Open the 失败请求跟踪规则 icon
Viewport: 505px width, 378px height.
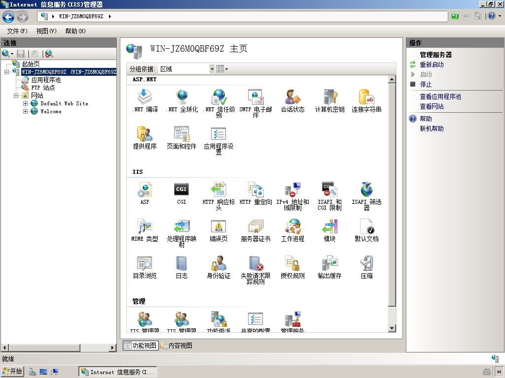coord(256,270)
